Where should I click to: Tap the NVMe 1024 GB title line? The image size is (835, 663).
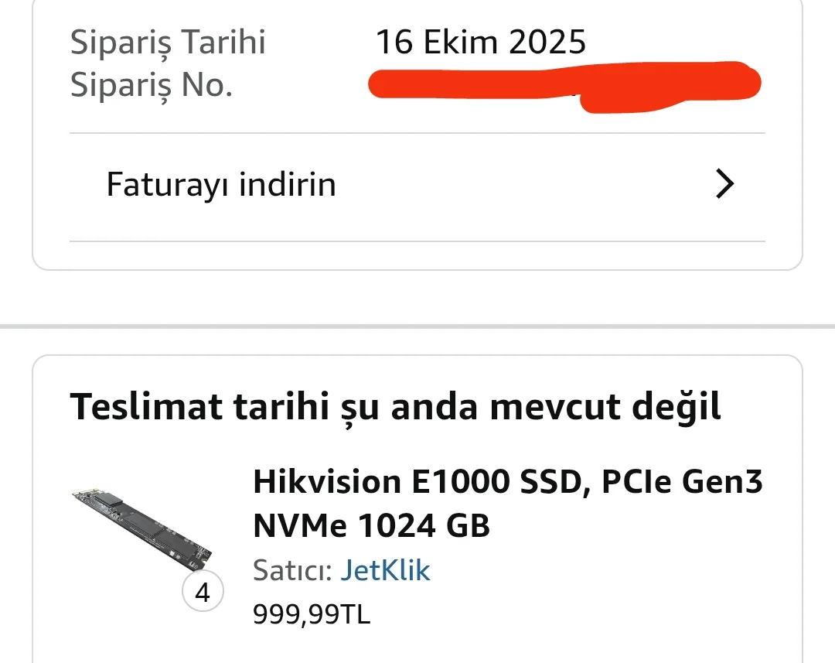371,526
